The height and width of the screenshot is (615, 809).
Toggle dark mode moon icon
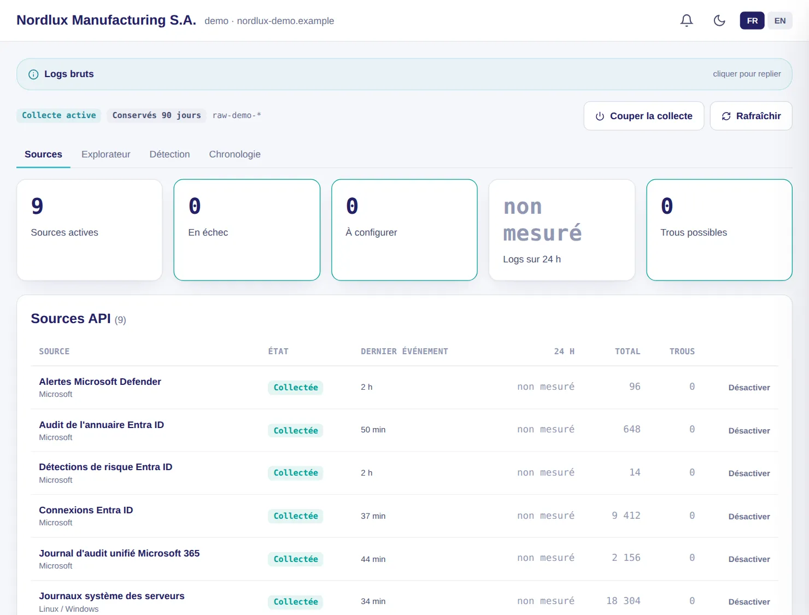[x=719, y=21]
